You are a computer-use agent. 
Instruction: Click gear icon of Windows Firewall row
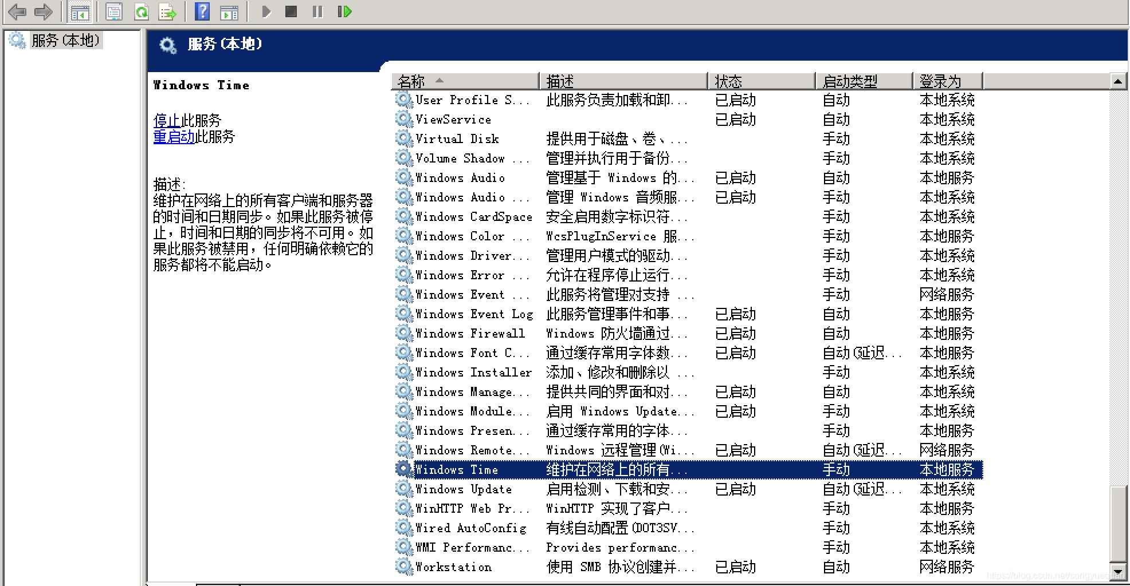[404, 333]
